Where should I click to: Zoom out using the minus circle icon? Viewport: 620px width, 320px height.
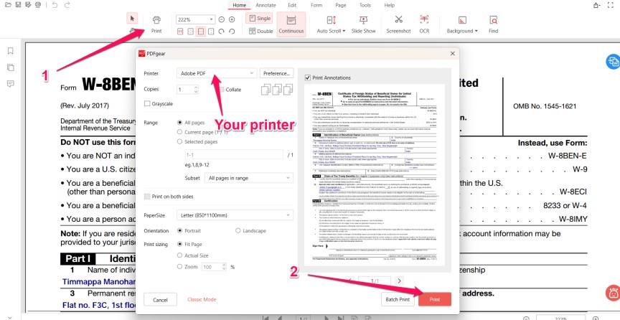coord(222,19)
